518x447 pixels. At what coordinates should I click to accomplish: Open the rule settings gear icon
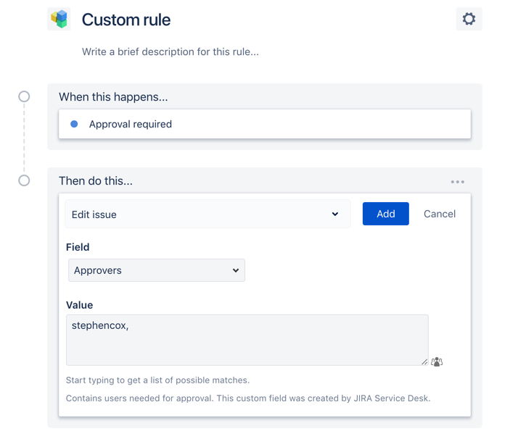coord(469,19)
